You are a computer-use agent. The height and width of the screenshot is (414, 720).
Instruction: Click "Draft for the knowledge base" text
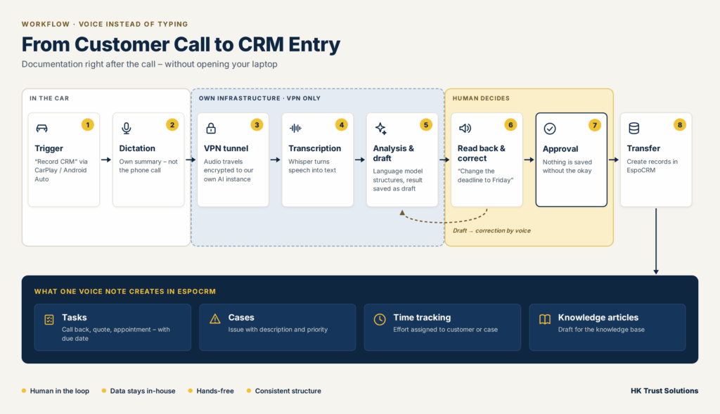601,330
